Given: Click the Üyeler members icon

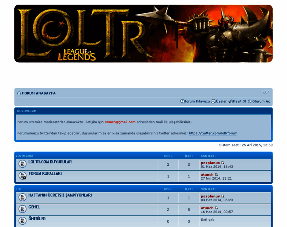Looking at the screenshot, I should (x=213, y=101).
